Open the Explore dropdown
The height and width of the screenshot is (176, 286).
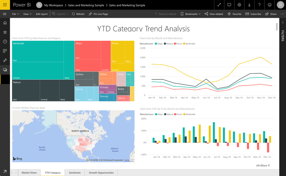pyautogui.click(x=60, y=14)
